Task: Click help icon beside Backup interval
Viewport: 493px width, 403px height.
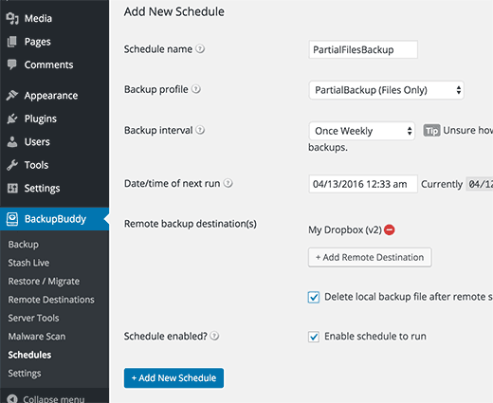Action: point(200,130)
